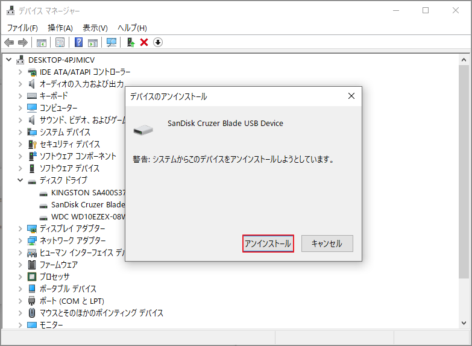Viewport: 472px width, 346px height.
Task: Click the action pane toolbar icon
Action: [93, 42]
